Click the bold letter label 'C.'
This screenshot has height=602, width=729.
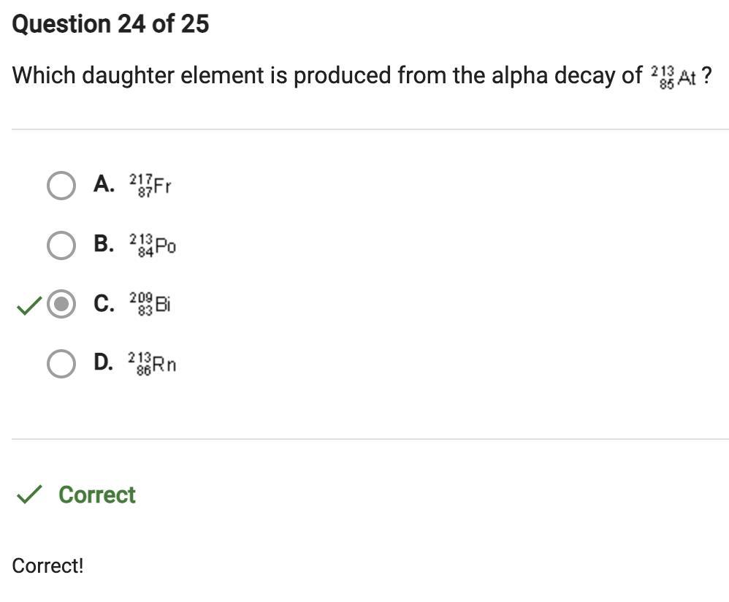[104, 302]
